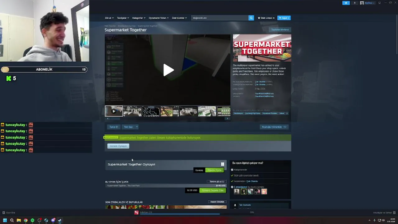This screenshot has width=398, height=224.
Task: Click the first friend avatar who played
Action: point(237,191)
